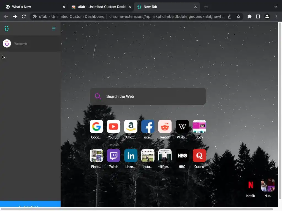The width and height of the screenshot is (282, 211).
Task: Open the Twitch shortcut icon
Action: coord(113,156)
